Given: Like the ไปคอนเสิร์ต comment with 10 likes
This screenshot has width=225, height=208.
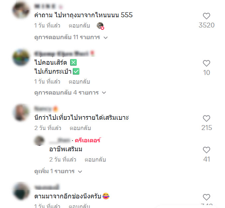Looking at the screenshot, I should click(x=206, y=63).
